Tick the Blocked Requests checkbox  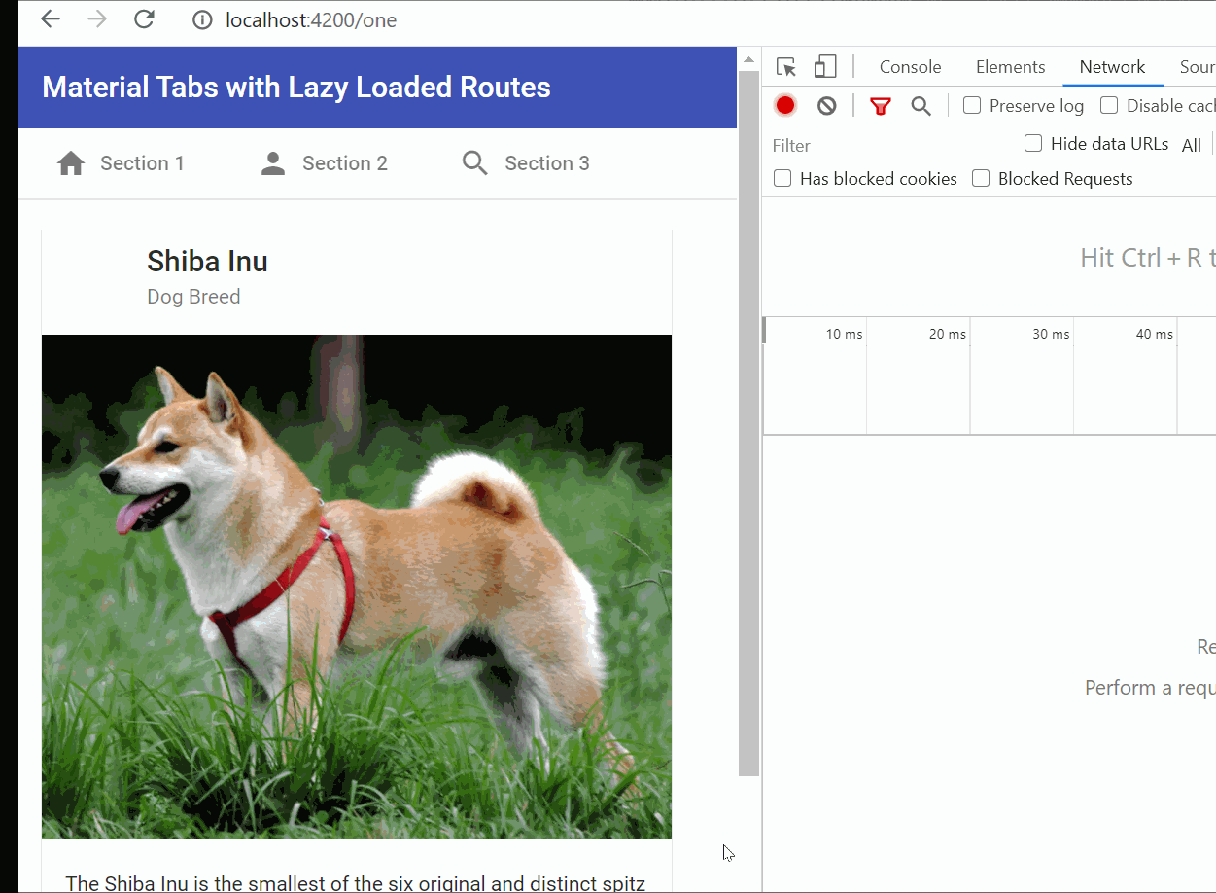coord(981,178)
